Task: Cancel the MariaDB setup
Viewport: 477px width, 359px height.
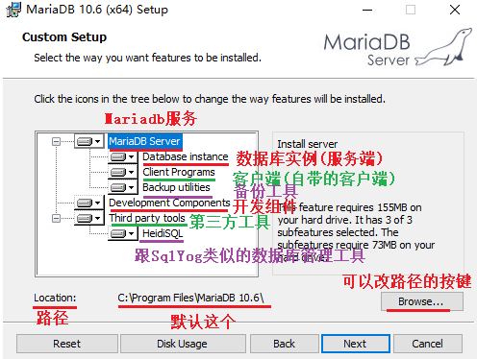Action: coord(428,344)
